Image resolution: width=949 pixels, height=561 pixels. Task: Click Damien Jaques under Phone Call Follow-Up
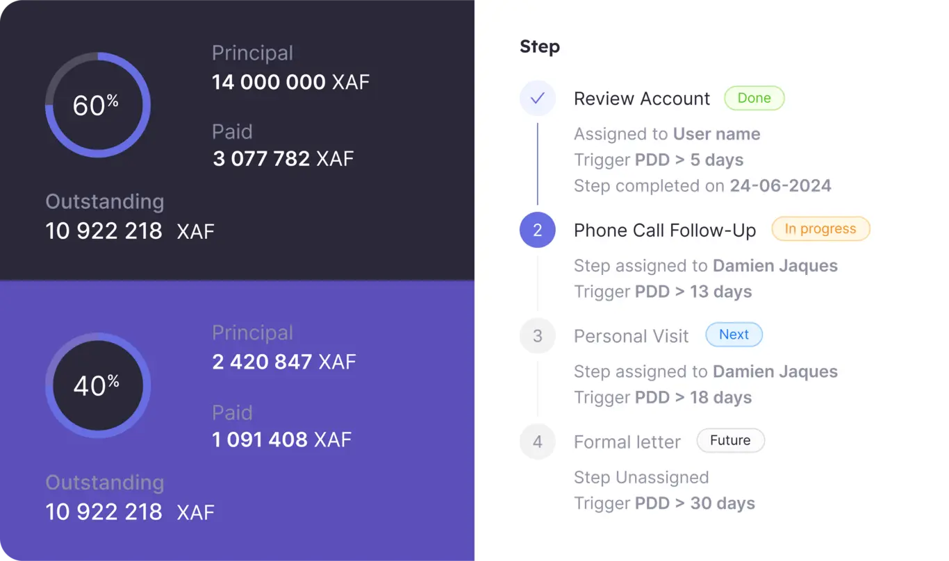tap(775, 266)
